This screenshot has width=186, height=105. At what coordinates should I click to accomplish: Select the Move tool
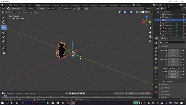click(4, 28)
